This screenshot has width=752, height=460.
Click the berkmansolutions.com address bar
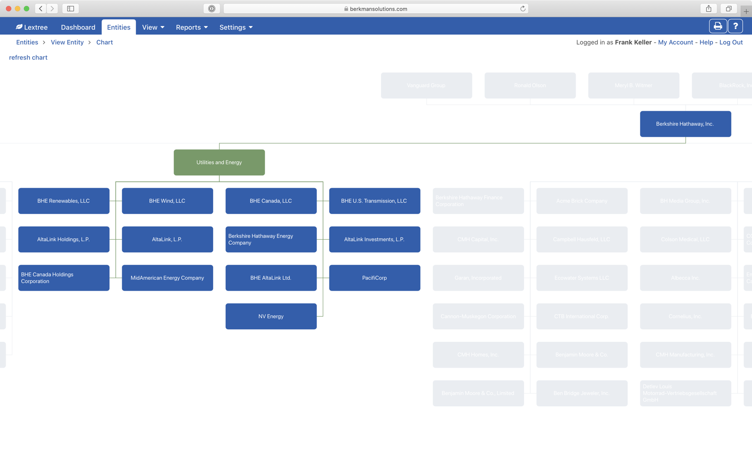pyautogui.click(x=376, y=9)
